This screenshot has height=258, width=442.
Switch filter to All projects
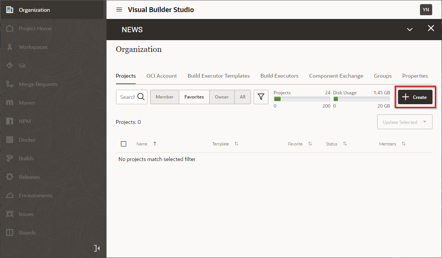[x=243, y=97]
